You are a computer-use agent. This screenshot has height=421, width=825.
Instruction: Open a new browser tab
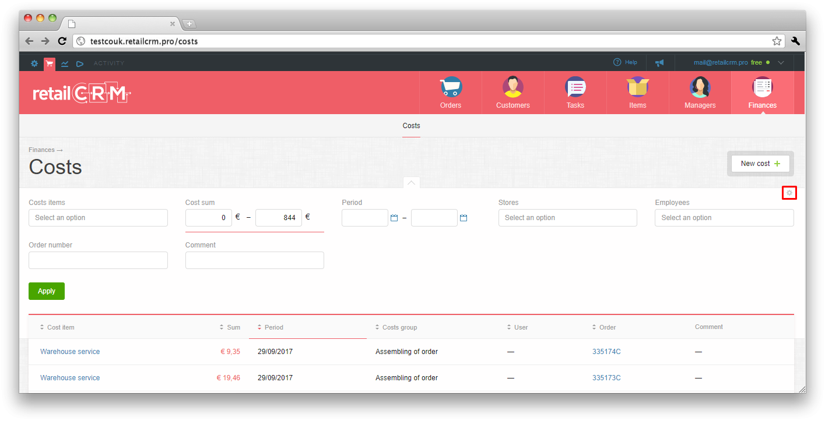(x=189, y=24)
